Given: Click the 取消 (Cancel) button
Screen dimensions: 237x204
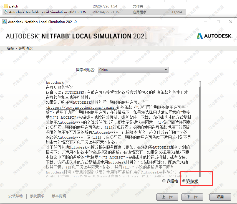Looking at the screenshot, I should (220, 197).
